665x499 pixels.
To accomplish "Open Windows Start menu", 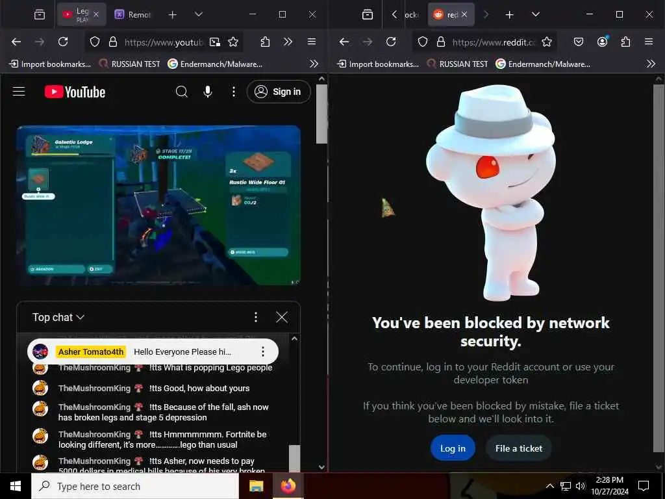I will click(16, 486).
